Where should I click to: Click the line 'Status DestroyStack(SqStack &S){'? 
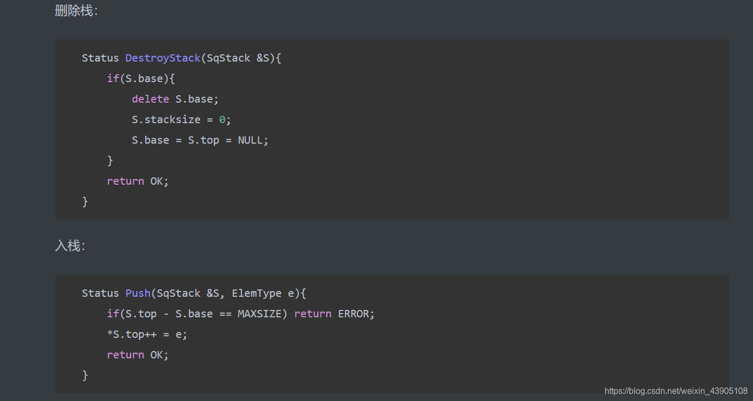click(x=182, y=58)
